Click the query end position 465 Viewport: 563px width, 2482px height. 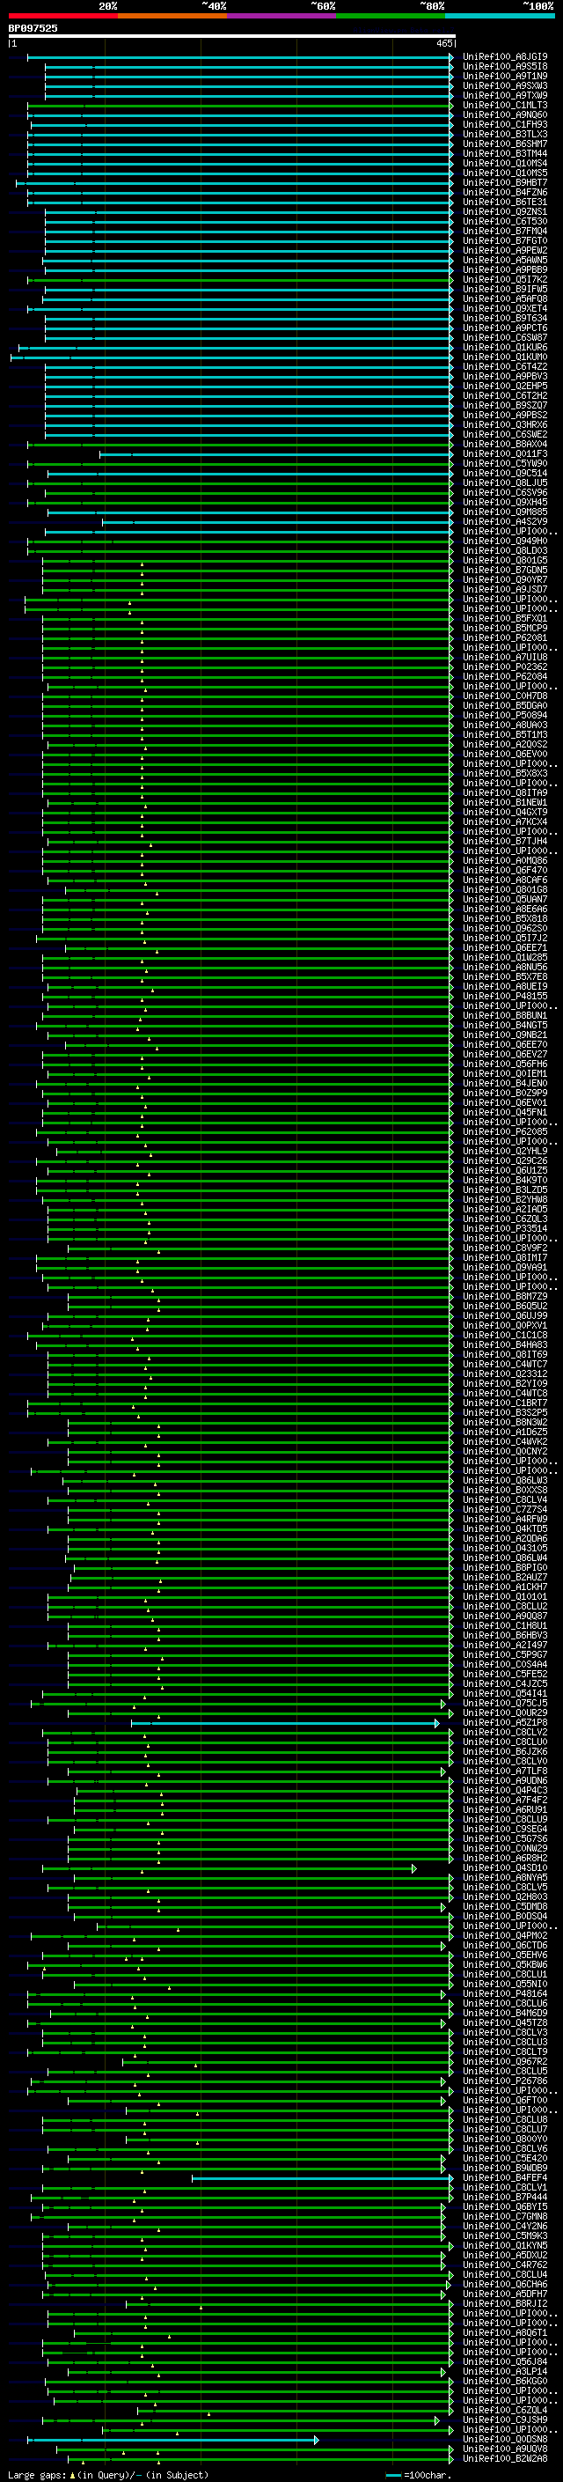click(444, 43)
